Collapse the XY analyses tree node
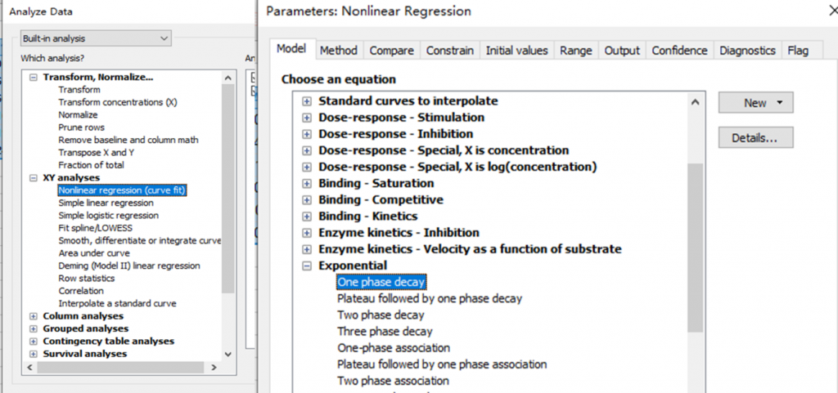 pos(34,177)
